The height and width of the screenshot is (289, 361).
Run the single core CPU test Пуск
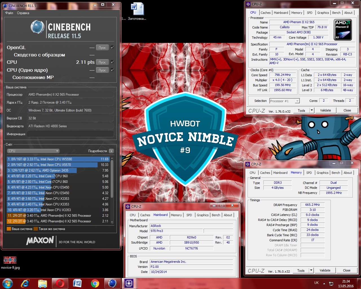102,70
